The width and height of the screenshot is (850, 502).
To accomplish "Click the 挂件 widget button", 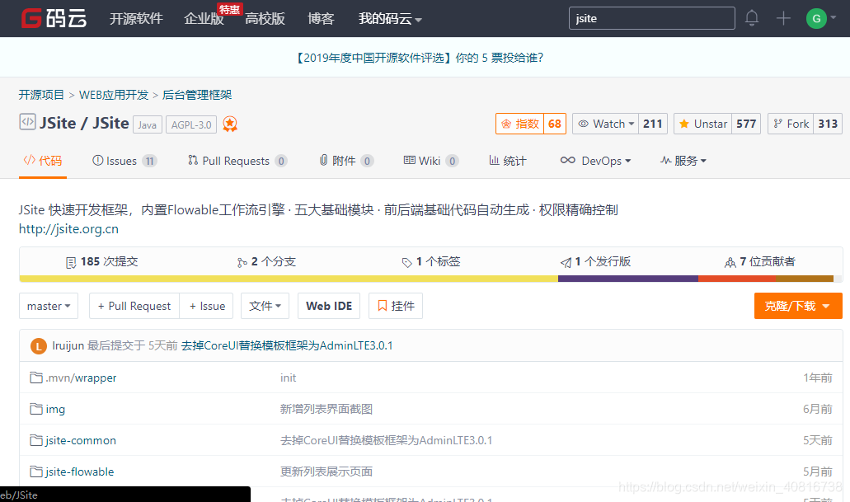I will (x=395, y=306).
